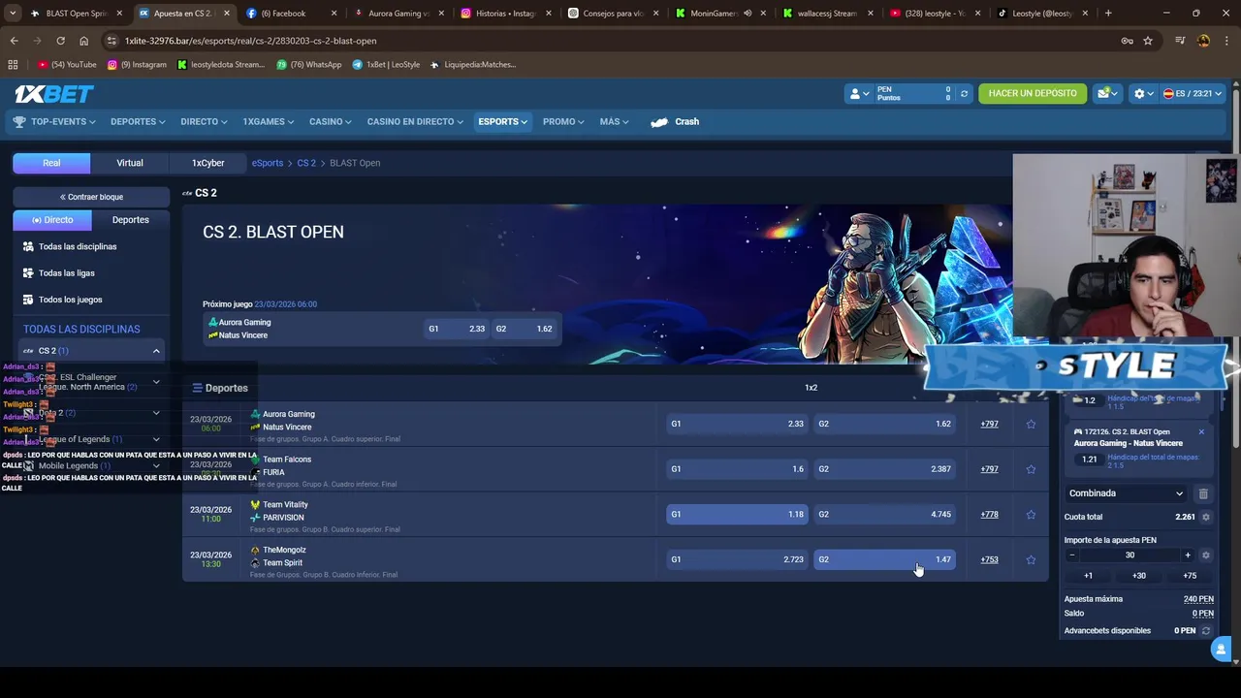Collapse the CS 2 discipline section
The image size is (1241, 698).
[x=155, y=351]
